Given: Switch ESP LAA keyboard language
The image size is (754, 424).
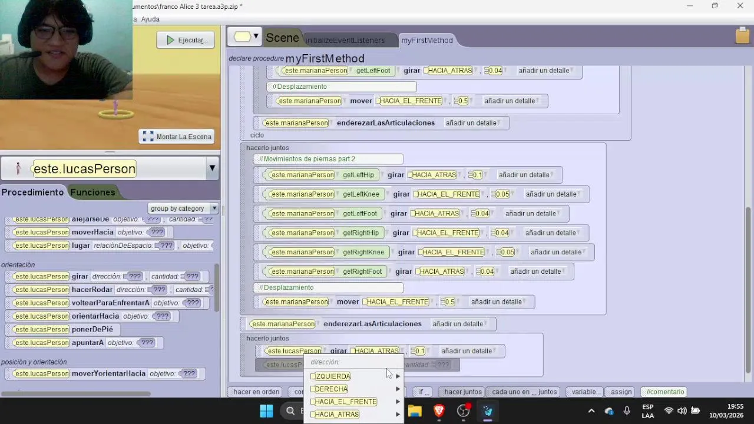Looking at the screenshot, I should 647,411.
